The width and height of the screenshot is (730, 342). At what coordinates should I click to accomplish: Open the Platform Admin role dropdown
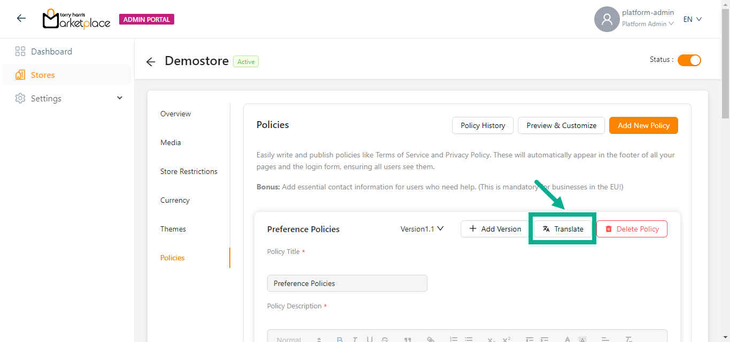(648, 24)
